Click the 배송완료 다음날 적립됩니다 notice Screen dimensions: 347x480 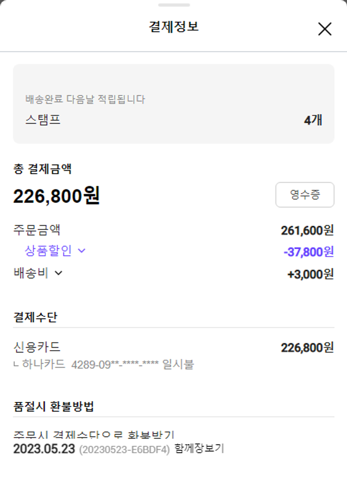tap(85, 99)
